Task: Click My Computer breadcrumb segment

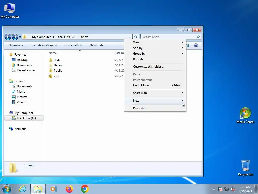Action: tap(41, 37)
